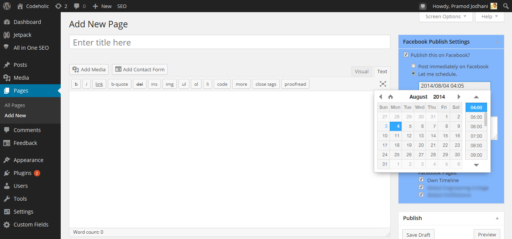Click the proofread button

295,84
